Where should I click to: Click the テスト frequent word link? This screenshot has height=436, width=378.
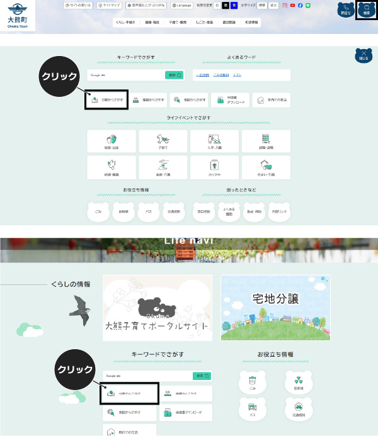pyautogui.click(x=237, y=75)
